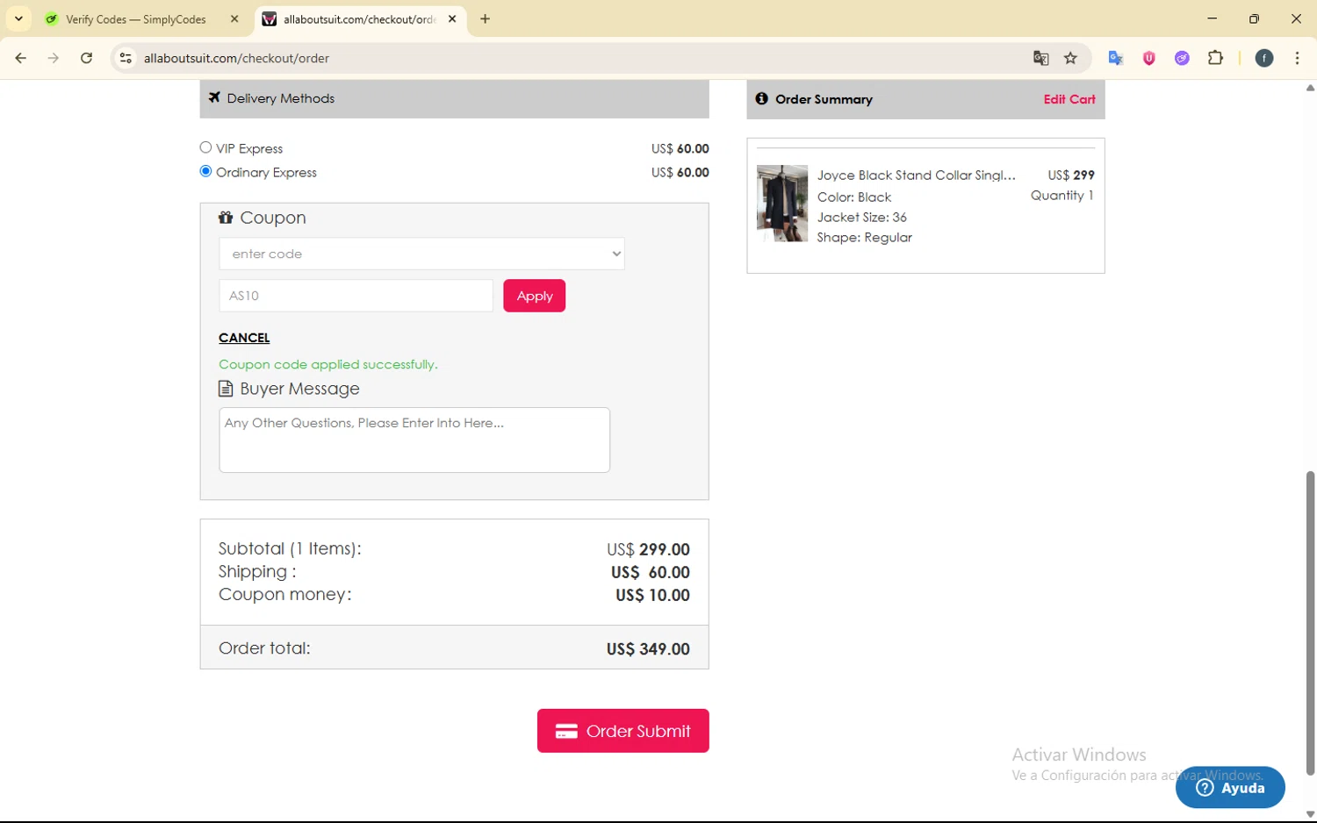
Task: Open the purple round extension icon
Action: click(1182, 58)
